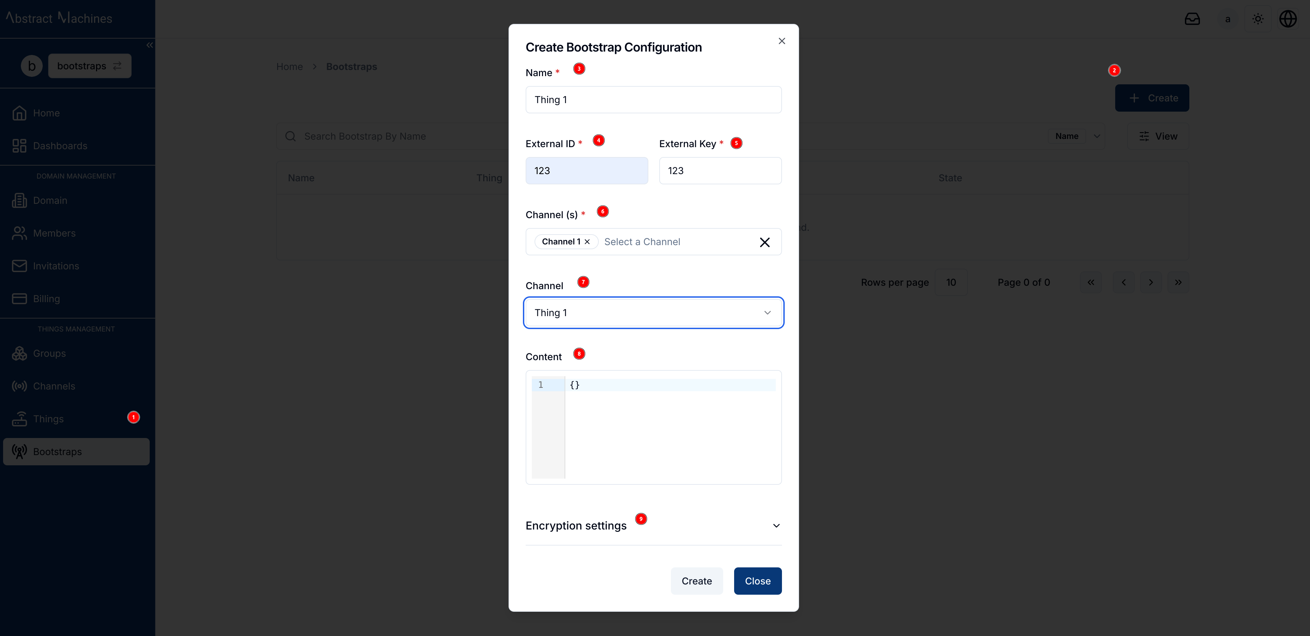Click the workspace switch icon next to bootstraps
Viewport: 1310px width, 636px height.
(x=117, y=66)
